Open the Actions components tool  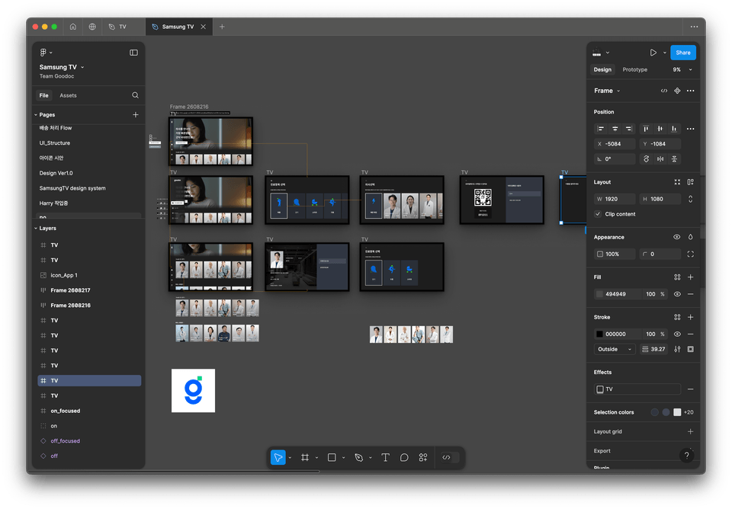[423, 458]
